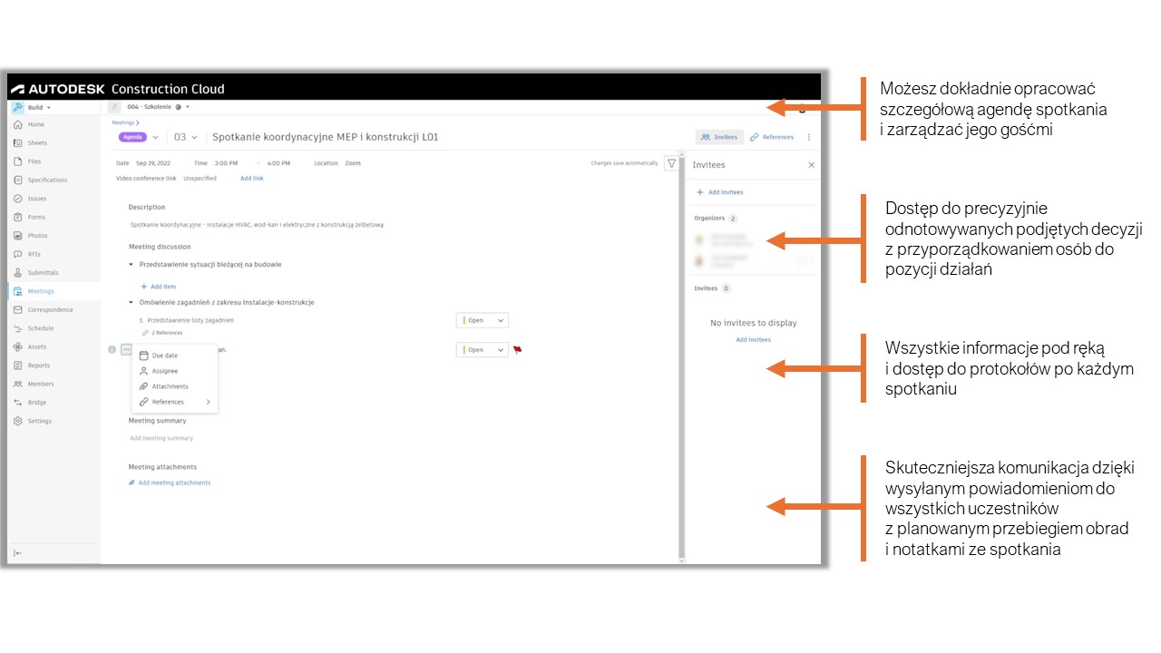This screenshot has width=1161, height=653.
Task: Open the Sheets section in the sidebar
Action: (x=36, y=143)
